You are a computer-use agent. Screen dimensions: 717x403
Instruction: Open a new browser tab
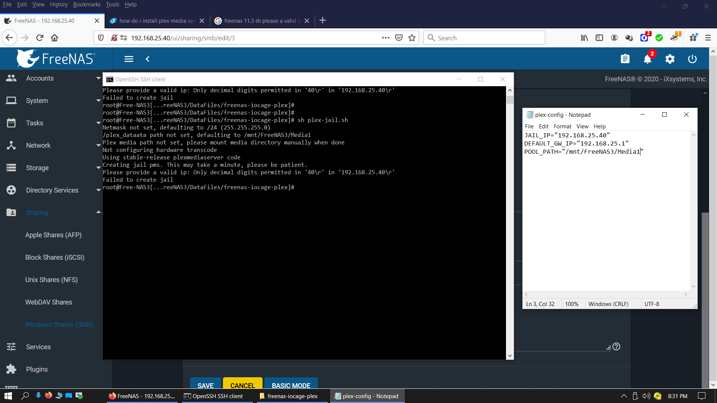click(x=323, y=21)
